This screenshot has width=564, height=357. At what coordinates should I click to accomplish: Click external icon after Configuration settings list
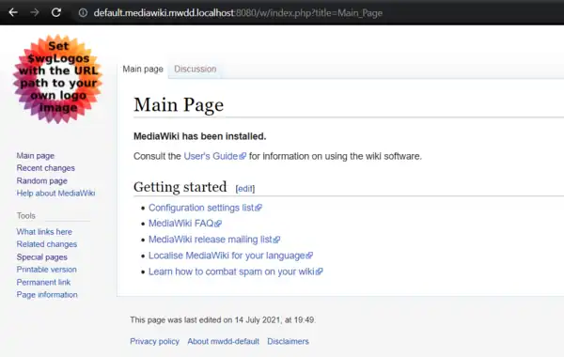pyautogui.click(x=258, y=208)
